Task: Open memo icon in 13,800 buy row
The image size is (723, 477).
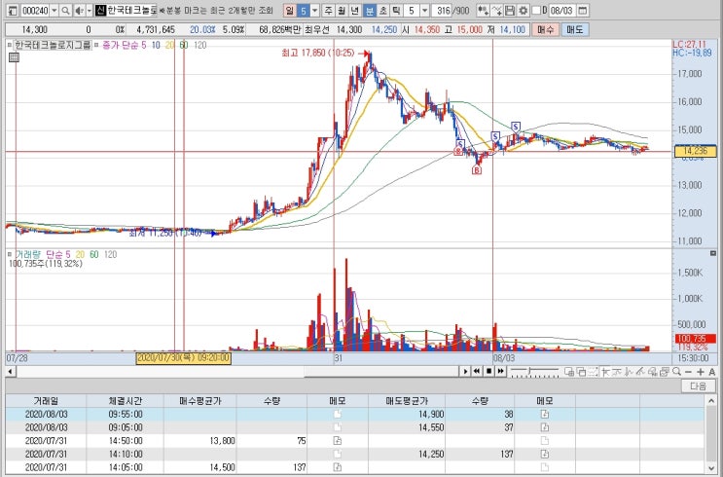Action: [337, 441]
